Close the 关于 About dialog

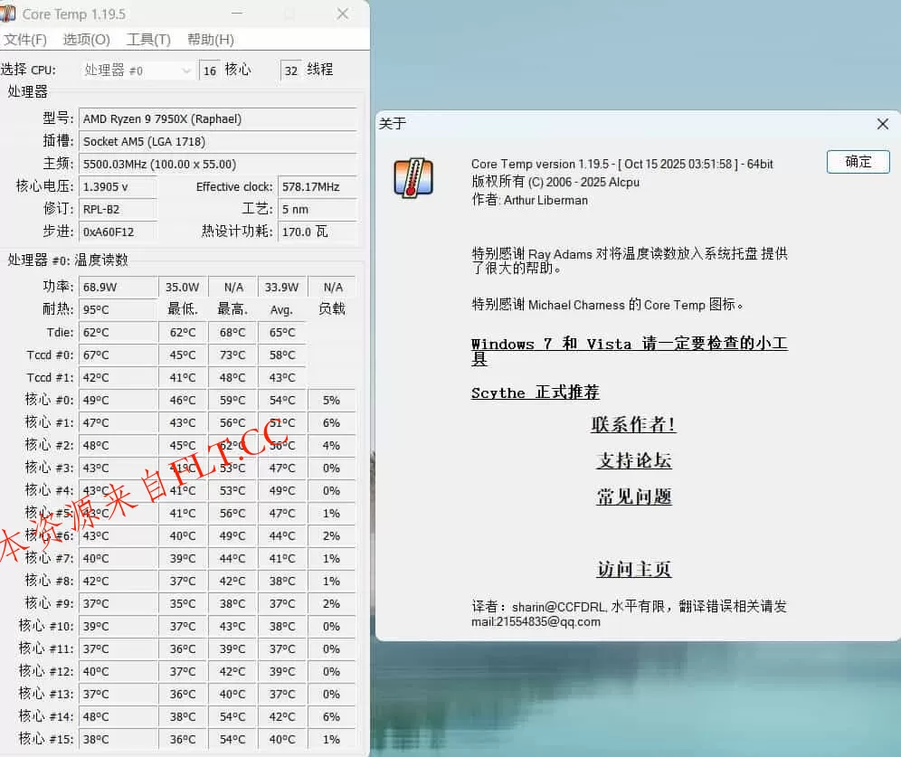[x=883, y=124]
